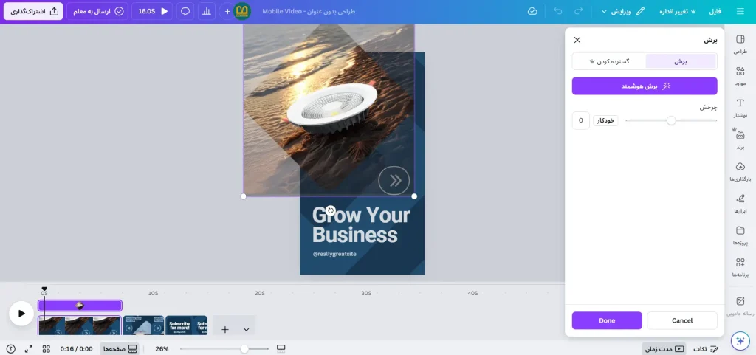Click ارسال به معلم button
Image resolution: width=756 pixels, height=355 pixels.
pos(97,11)
